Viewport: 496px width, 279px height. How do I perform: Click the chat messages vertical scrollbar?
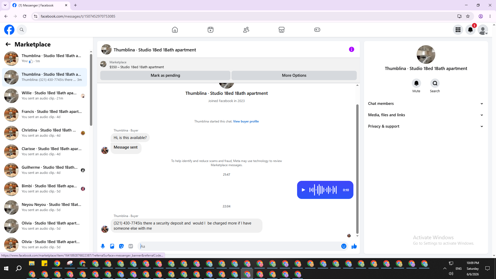click(x=357, y=169)
